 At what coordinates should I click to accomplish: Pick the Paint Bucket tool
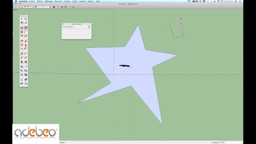coord(22,23)
